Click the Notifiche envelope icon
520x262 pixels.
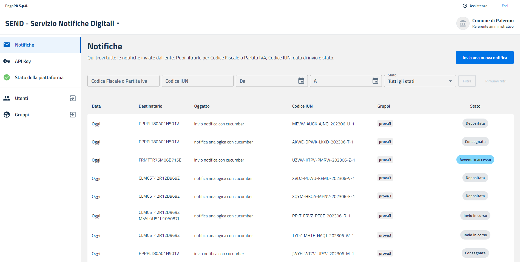coord(7,45)
